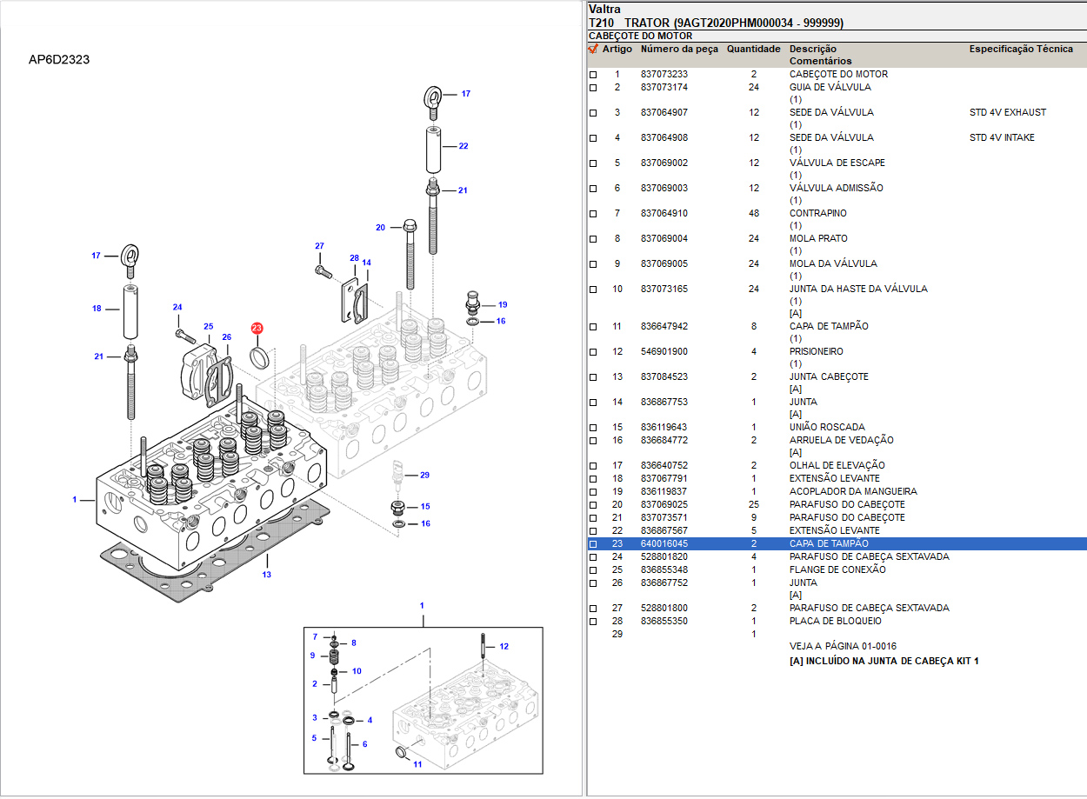Click the Especificação Técnica column header
The image size is (1087, 799).
(1021, 50)
